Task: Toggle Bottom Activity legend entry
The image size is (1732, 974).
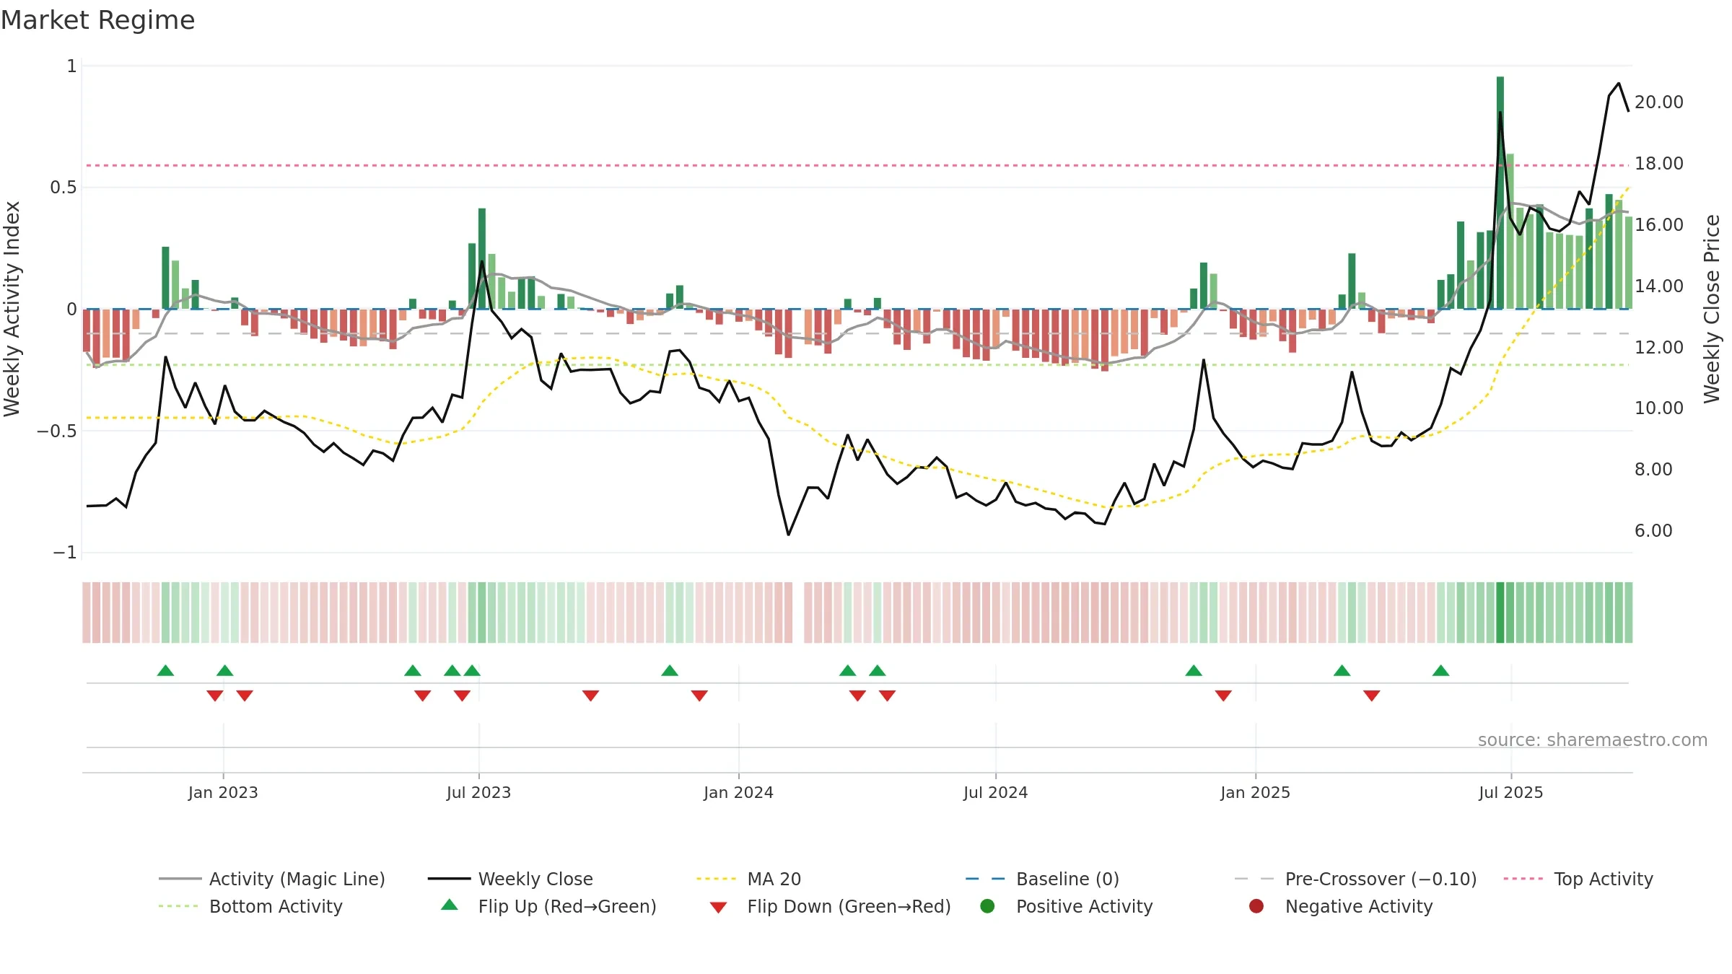Action: click(x=250, y=906)
